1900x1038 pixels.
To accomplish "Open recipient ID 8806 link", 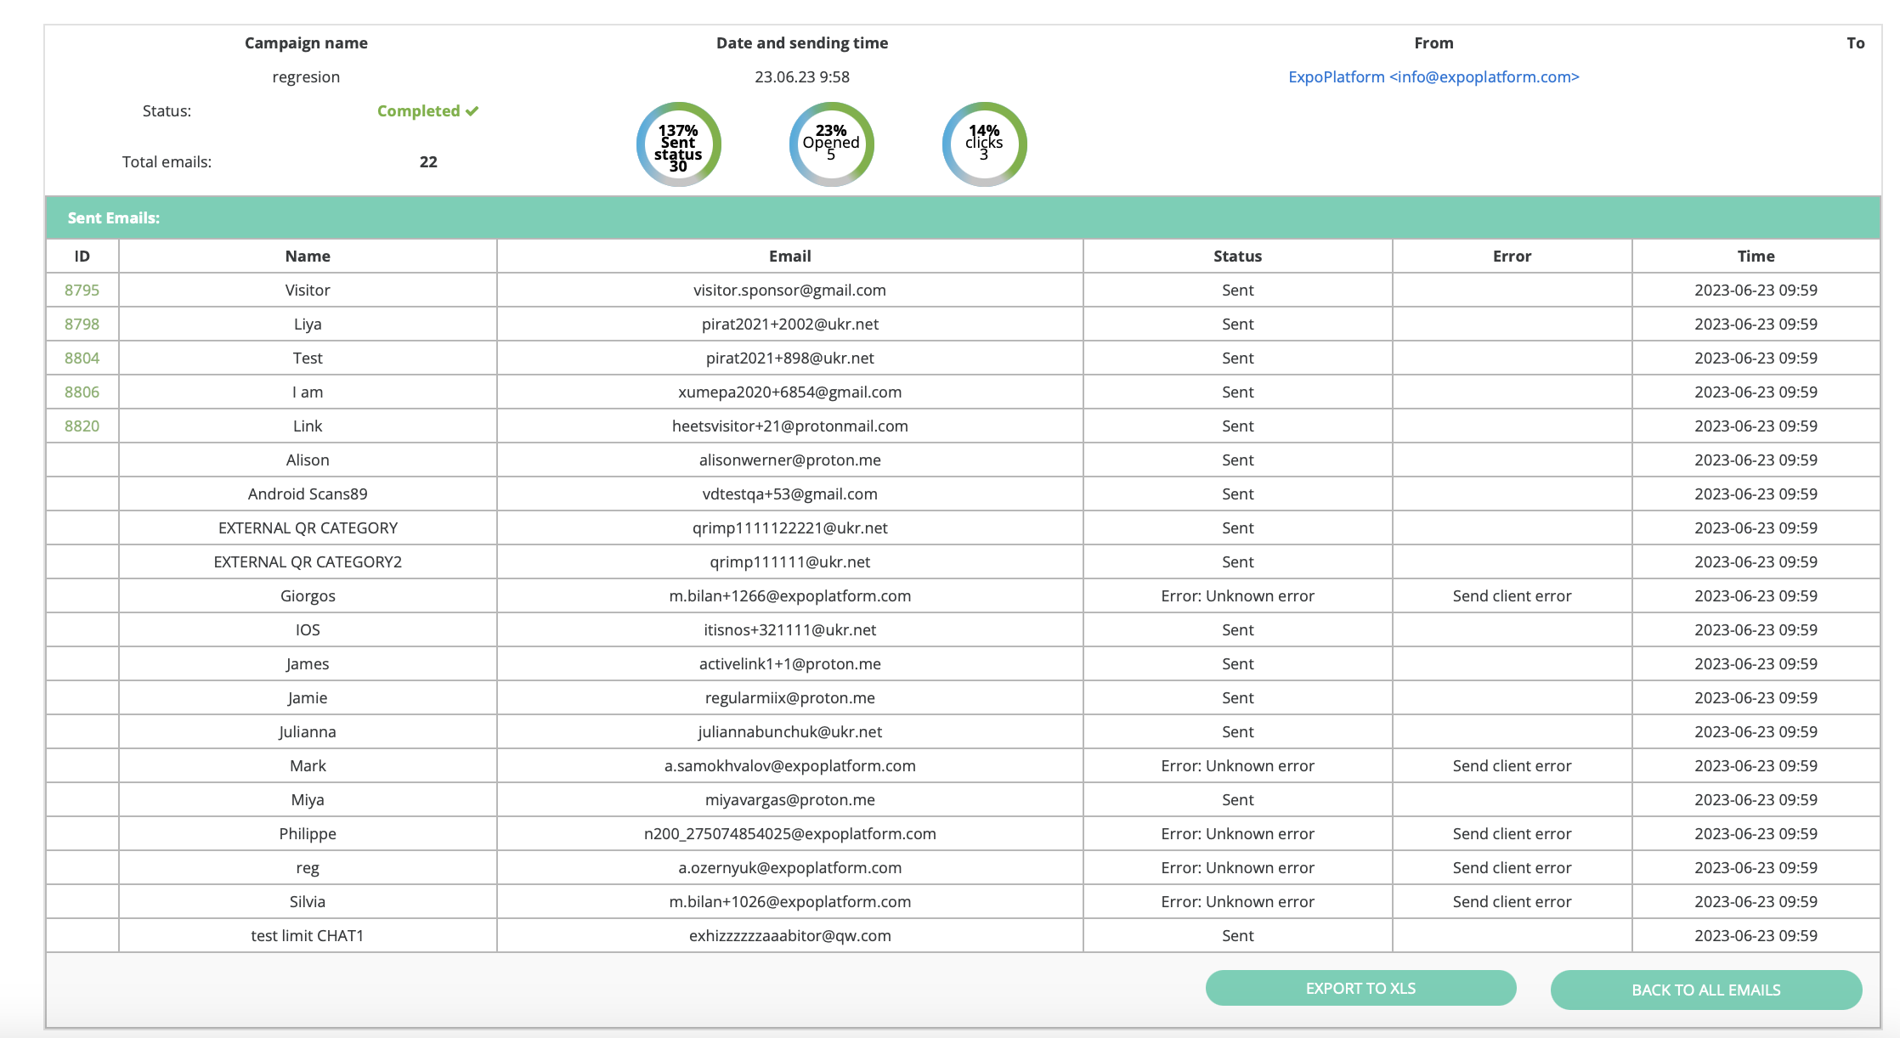I will (x=82, y=392).
